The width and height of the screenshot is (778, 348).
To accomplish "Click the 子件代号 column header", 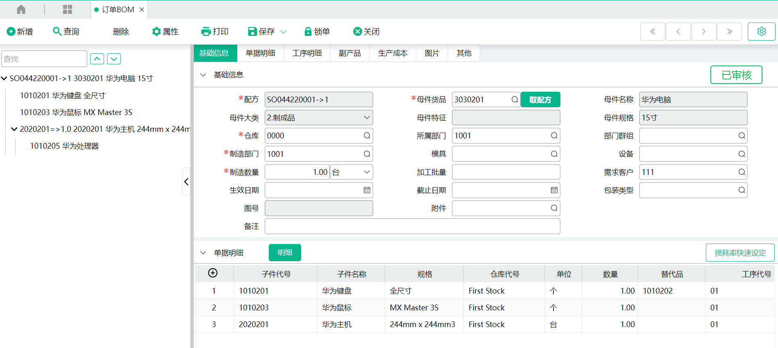I will point(276,274).
